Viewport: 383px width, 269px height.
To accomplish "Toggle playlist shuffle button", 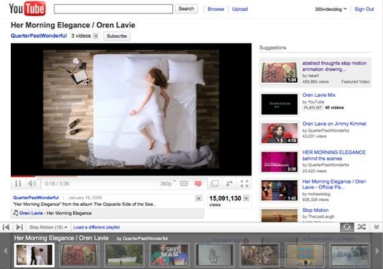I will pyautogui.click(x=361, y=227).
